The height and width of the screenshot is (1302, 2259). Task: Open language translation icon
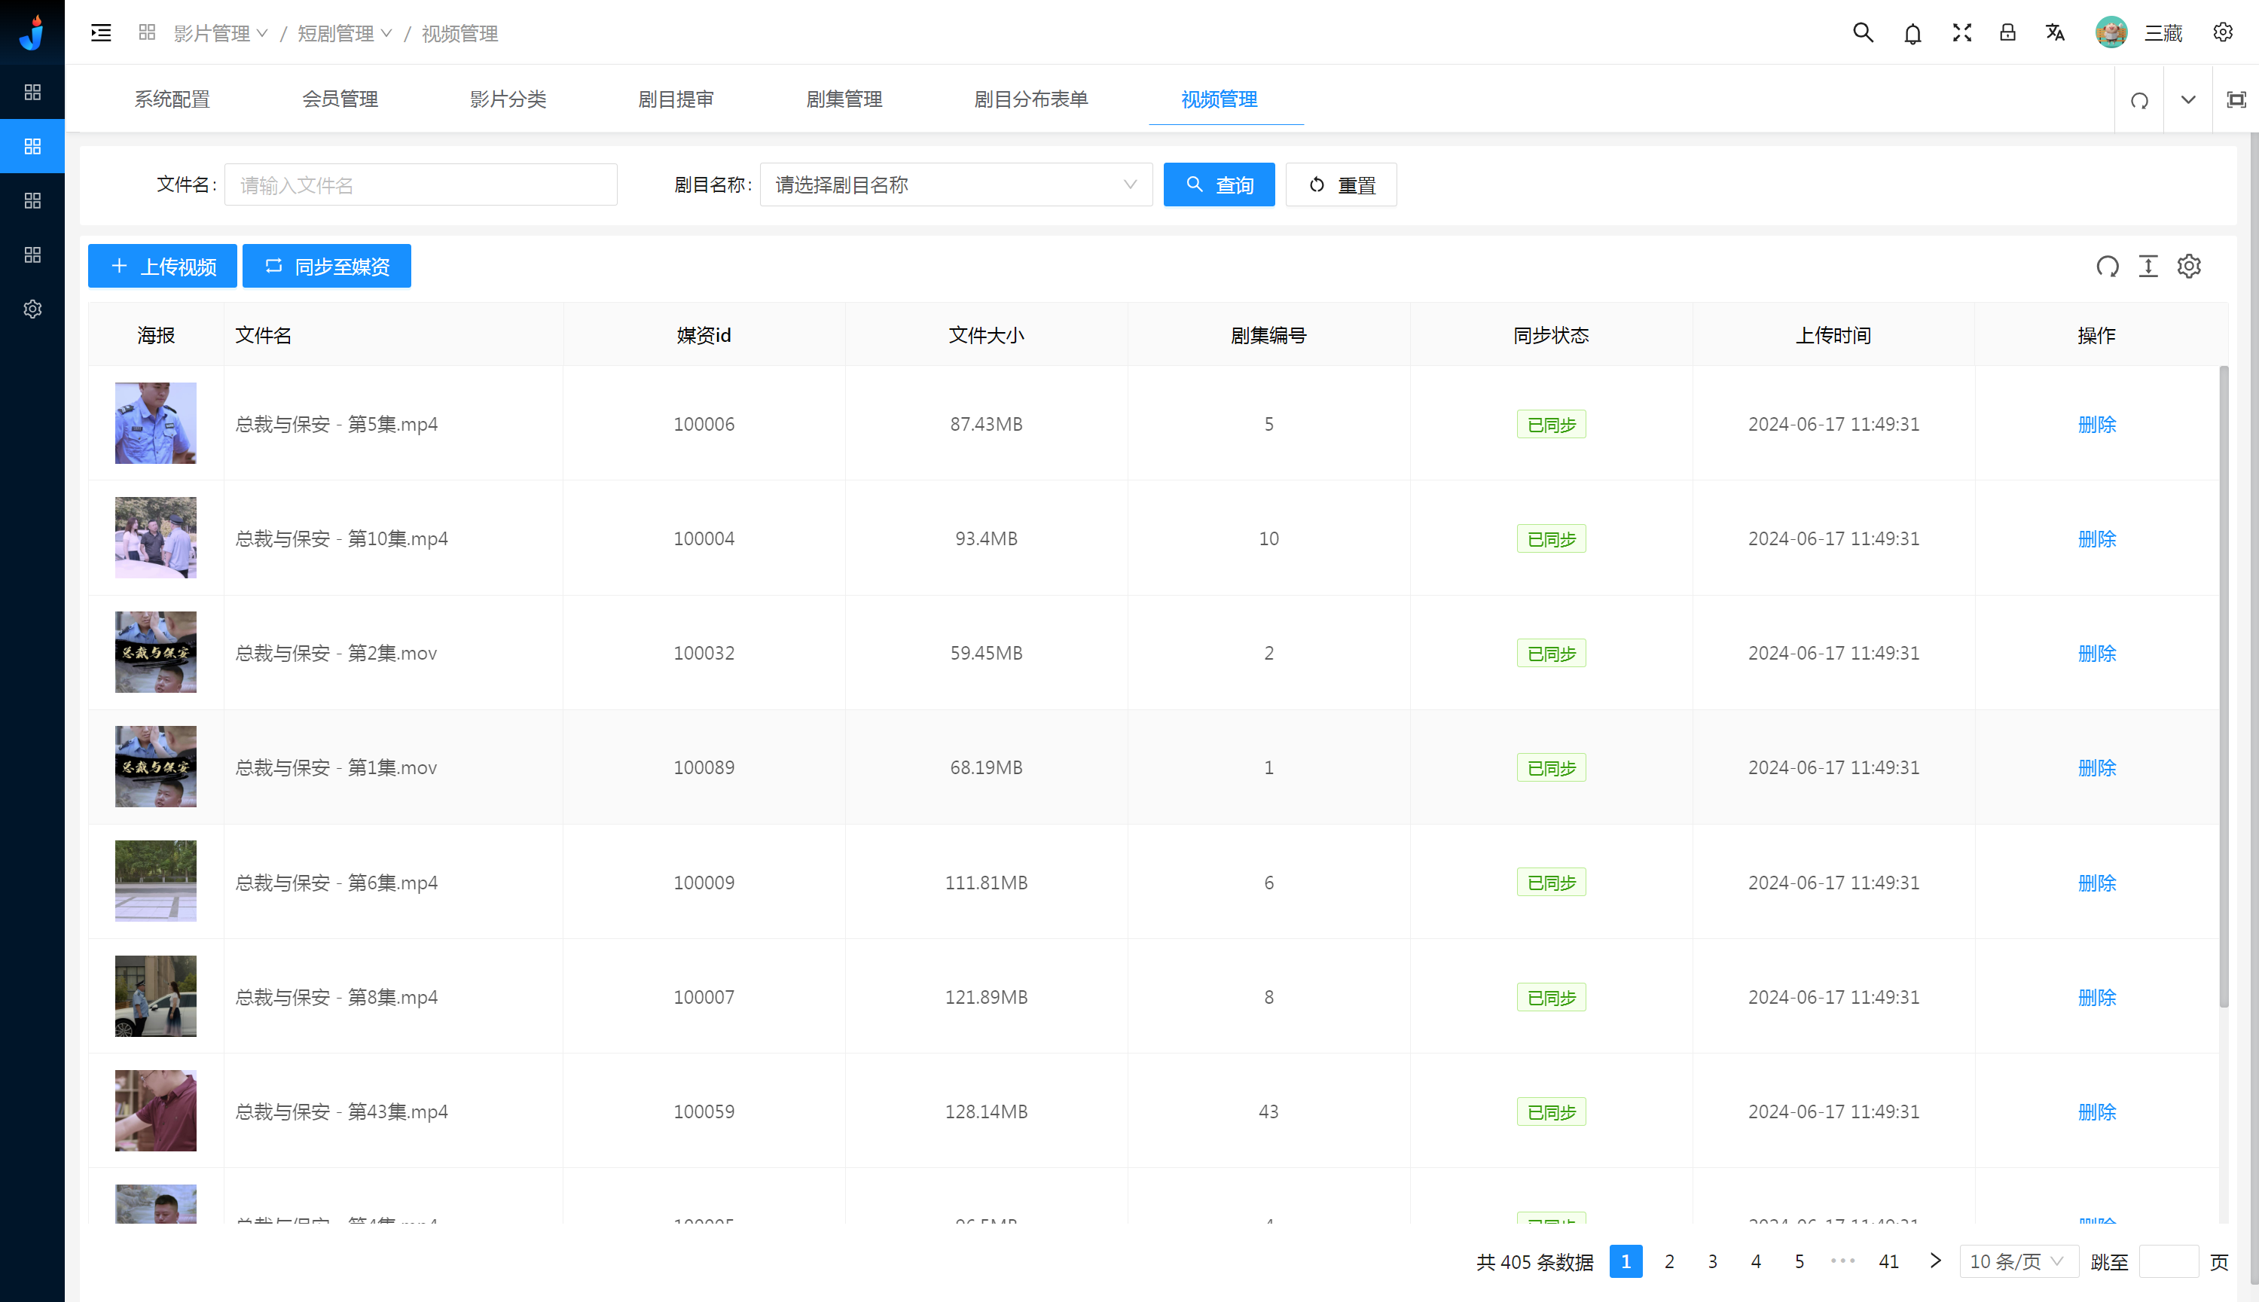coord(2055,33)
